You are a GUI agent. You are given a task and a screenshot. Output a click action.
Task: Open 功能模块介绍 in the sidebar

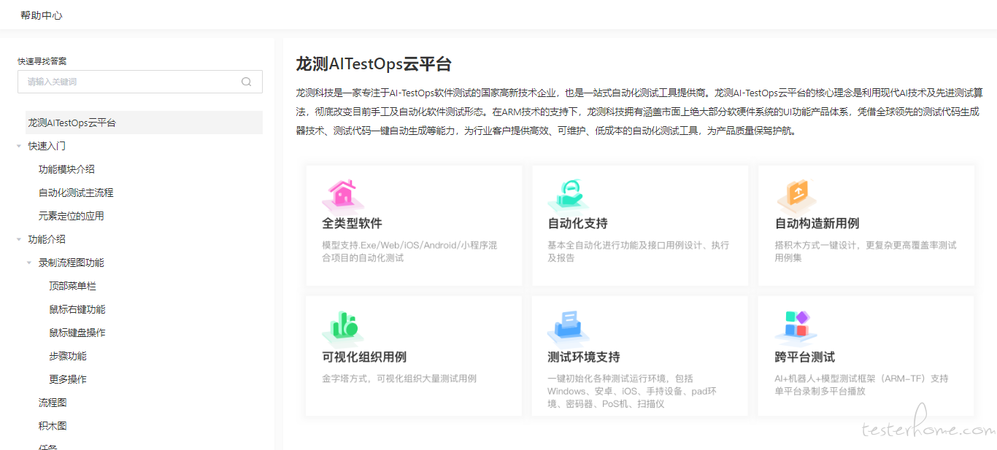pyautogui.click(x=66, y=169)
